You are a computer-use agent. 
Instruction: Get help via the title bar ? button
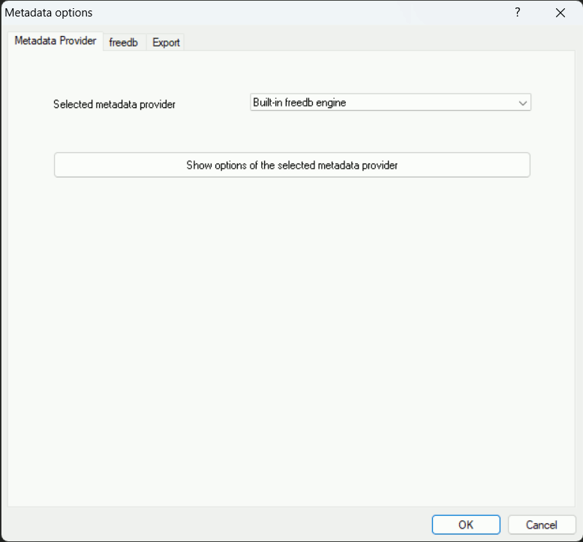point(517,13)
